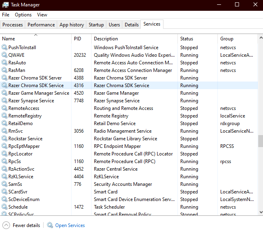Click the gear icon beside Schedule
This screenshot has width=263, height=233.
pos(4,207)
